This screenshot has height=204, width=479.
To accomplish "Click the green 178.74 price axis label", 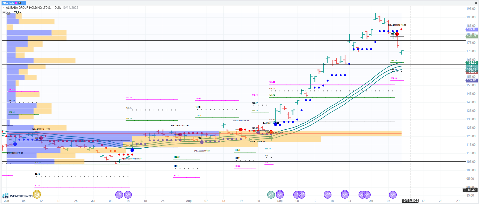I will [472, 36].
